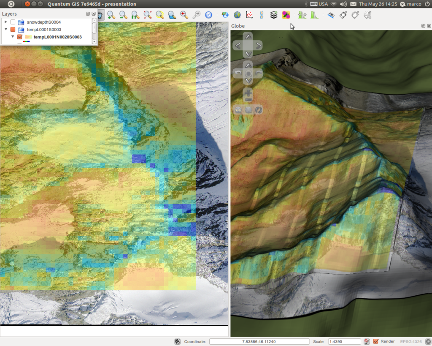Click the labeling ABC tool icon
Viewport: 432px width, 346px height.
(x=331, y=15)
